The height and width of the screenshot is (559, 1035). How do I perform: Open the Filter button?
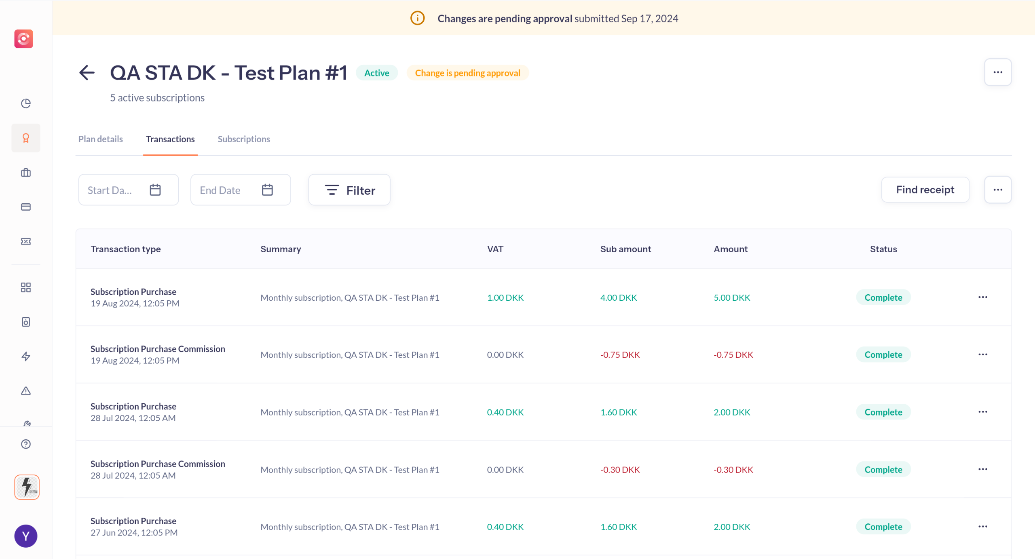pyautogui.click(x=349, y=190)
